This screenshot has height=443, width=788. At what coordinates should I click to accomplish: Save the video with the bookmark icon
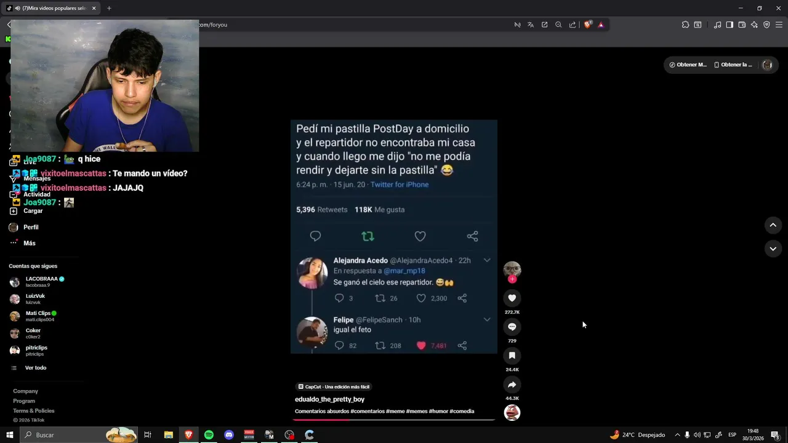click(512, 356)
